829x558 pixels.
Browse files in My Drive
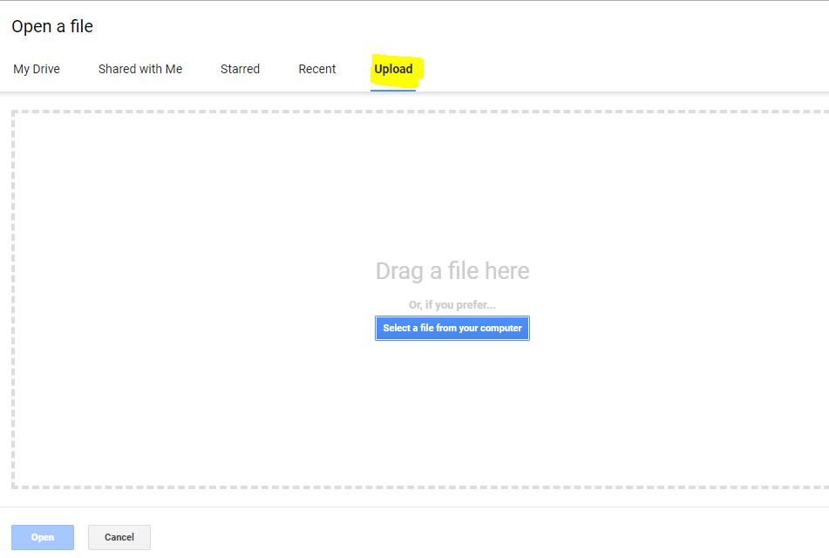[37, 69]
